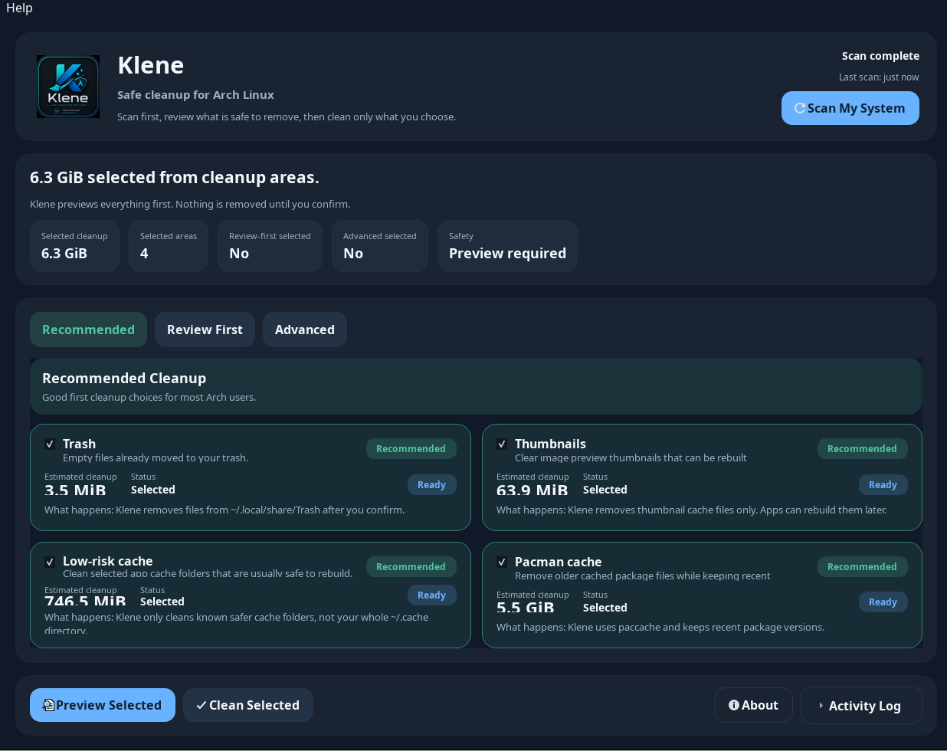The width and height of the screenshot is (947, 751).
Task: Click the info icon next to About
Action: (x=734, y=705)
